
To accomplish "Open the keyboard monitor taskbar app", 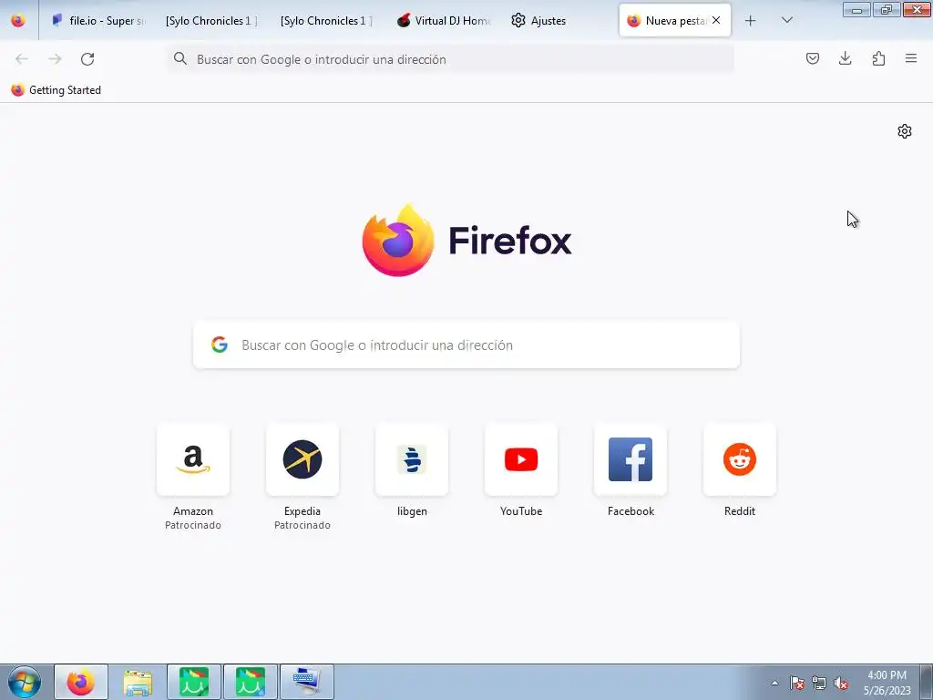I will coord(307,682).
